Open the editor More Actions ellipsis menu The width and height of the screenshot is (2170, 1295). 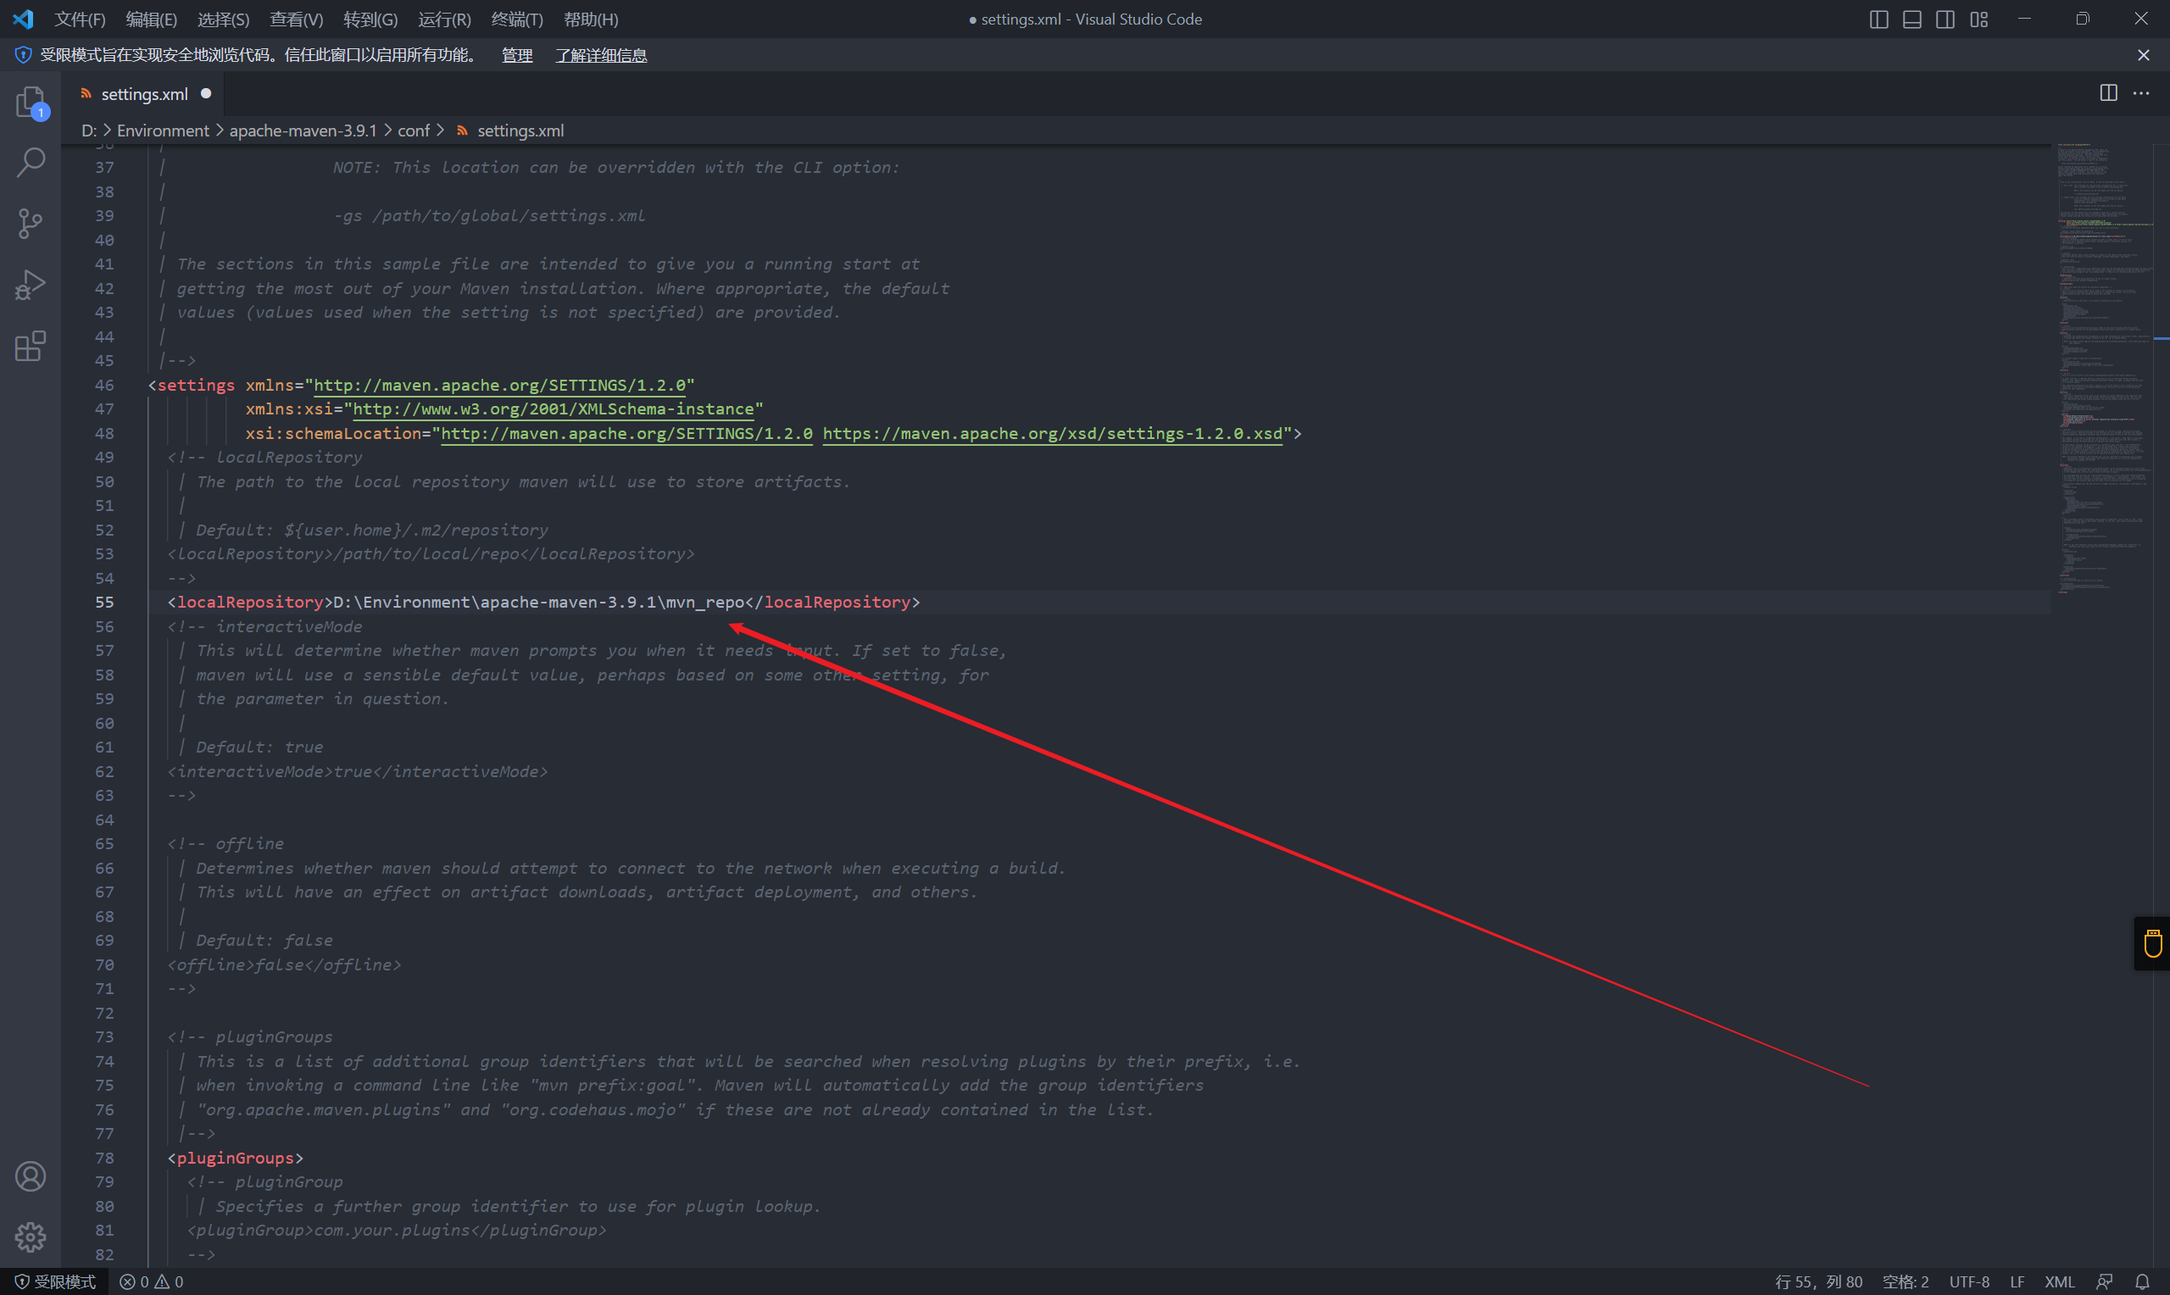point(2141,92)
